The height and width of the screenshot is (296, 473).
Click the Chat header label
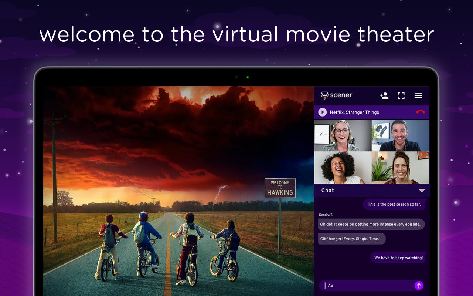(327, 190)
